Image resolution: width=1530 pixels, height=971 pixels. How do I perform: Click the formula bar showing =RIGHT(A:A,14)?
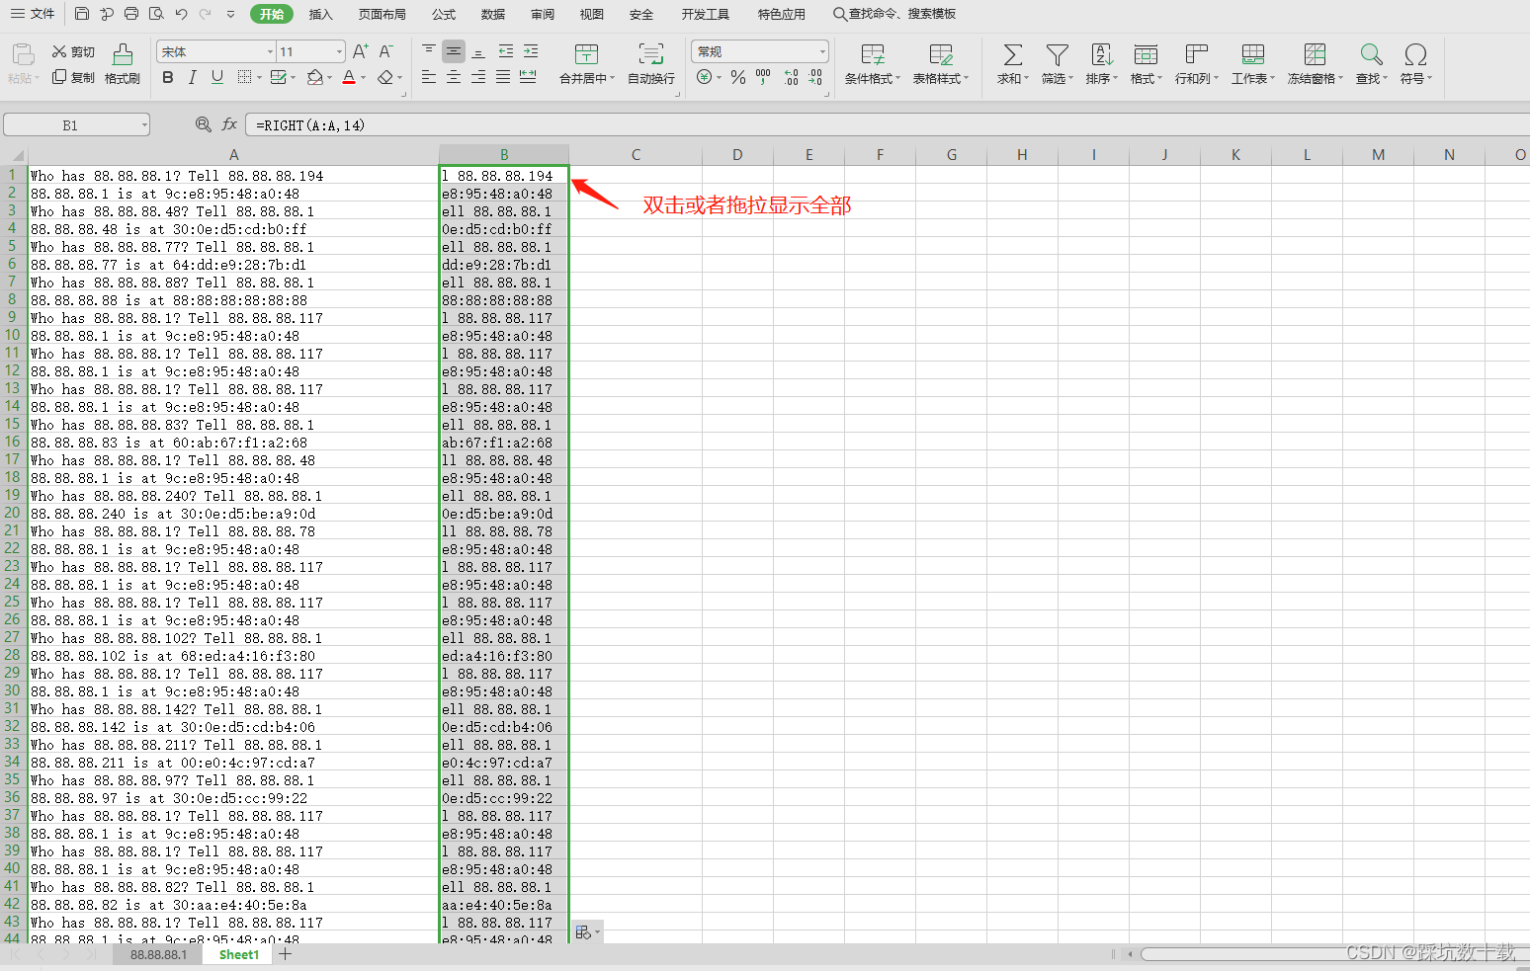(887, 124)
